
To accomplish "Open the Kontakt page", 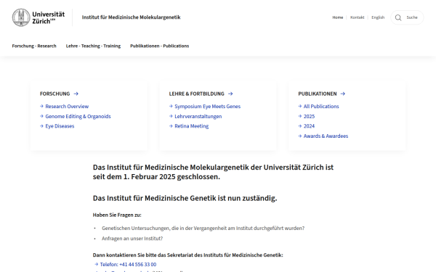I will point(357,17).
